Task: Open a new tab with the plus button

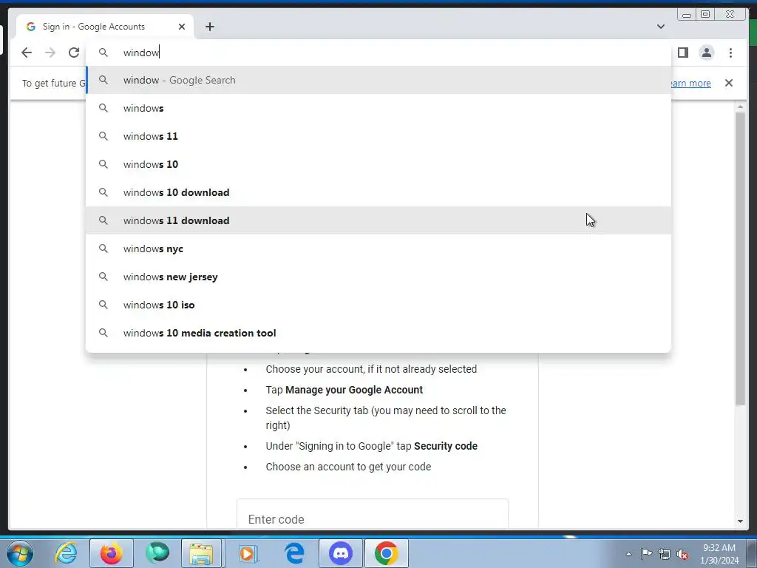Action: 209,27
